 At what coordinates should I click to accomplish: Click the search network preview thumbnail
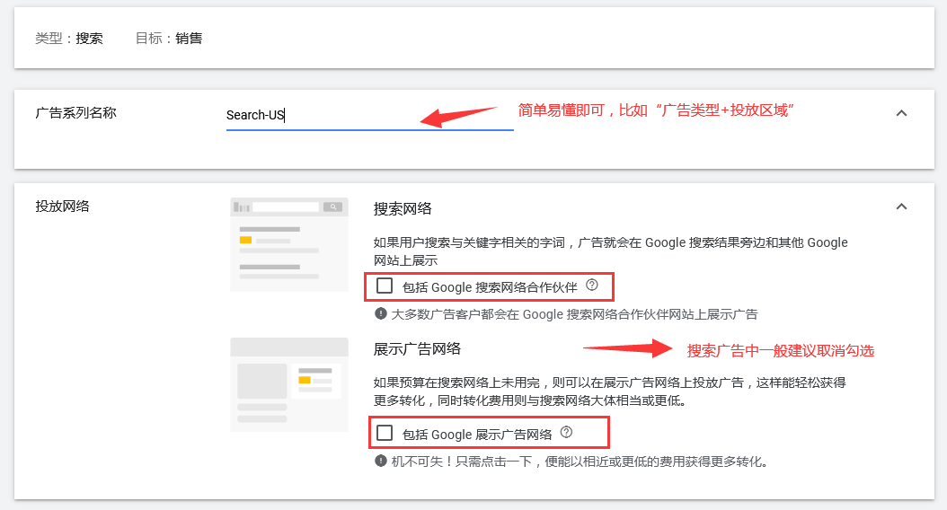point(289,244)
